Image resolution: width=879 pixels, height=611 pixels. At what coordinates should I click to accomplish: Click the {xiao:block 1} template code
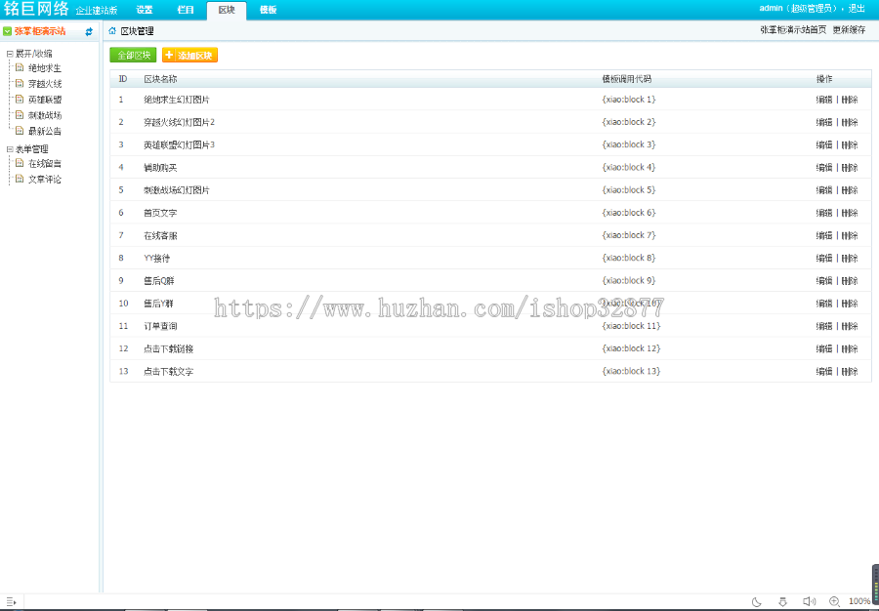pyautogui.click(x=628, y=100)
